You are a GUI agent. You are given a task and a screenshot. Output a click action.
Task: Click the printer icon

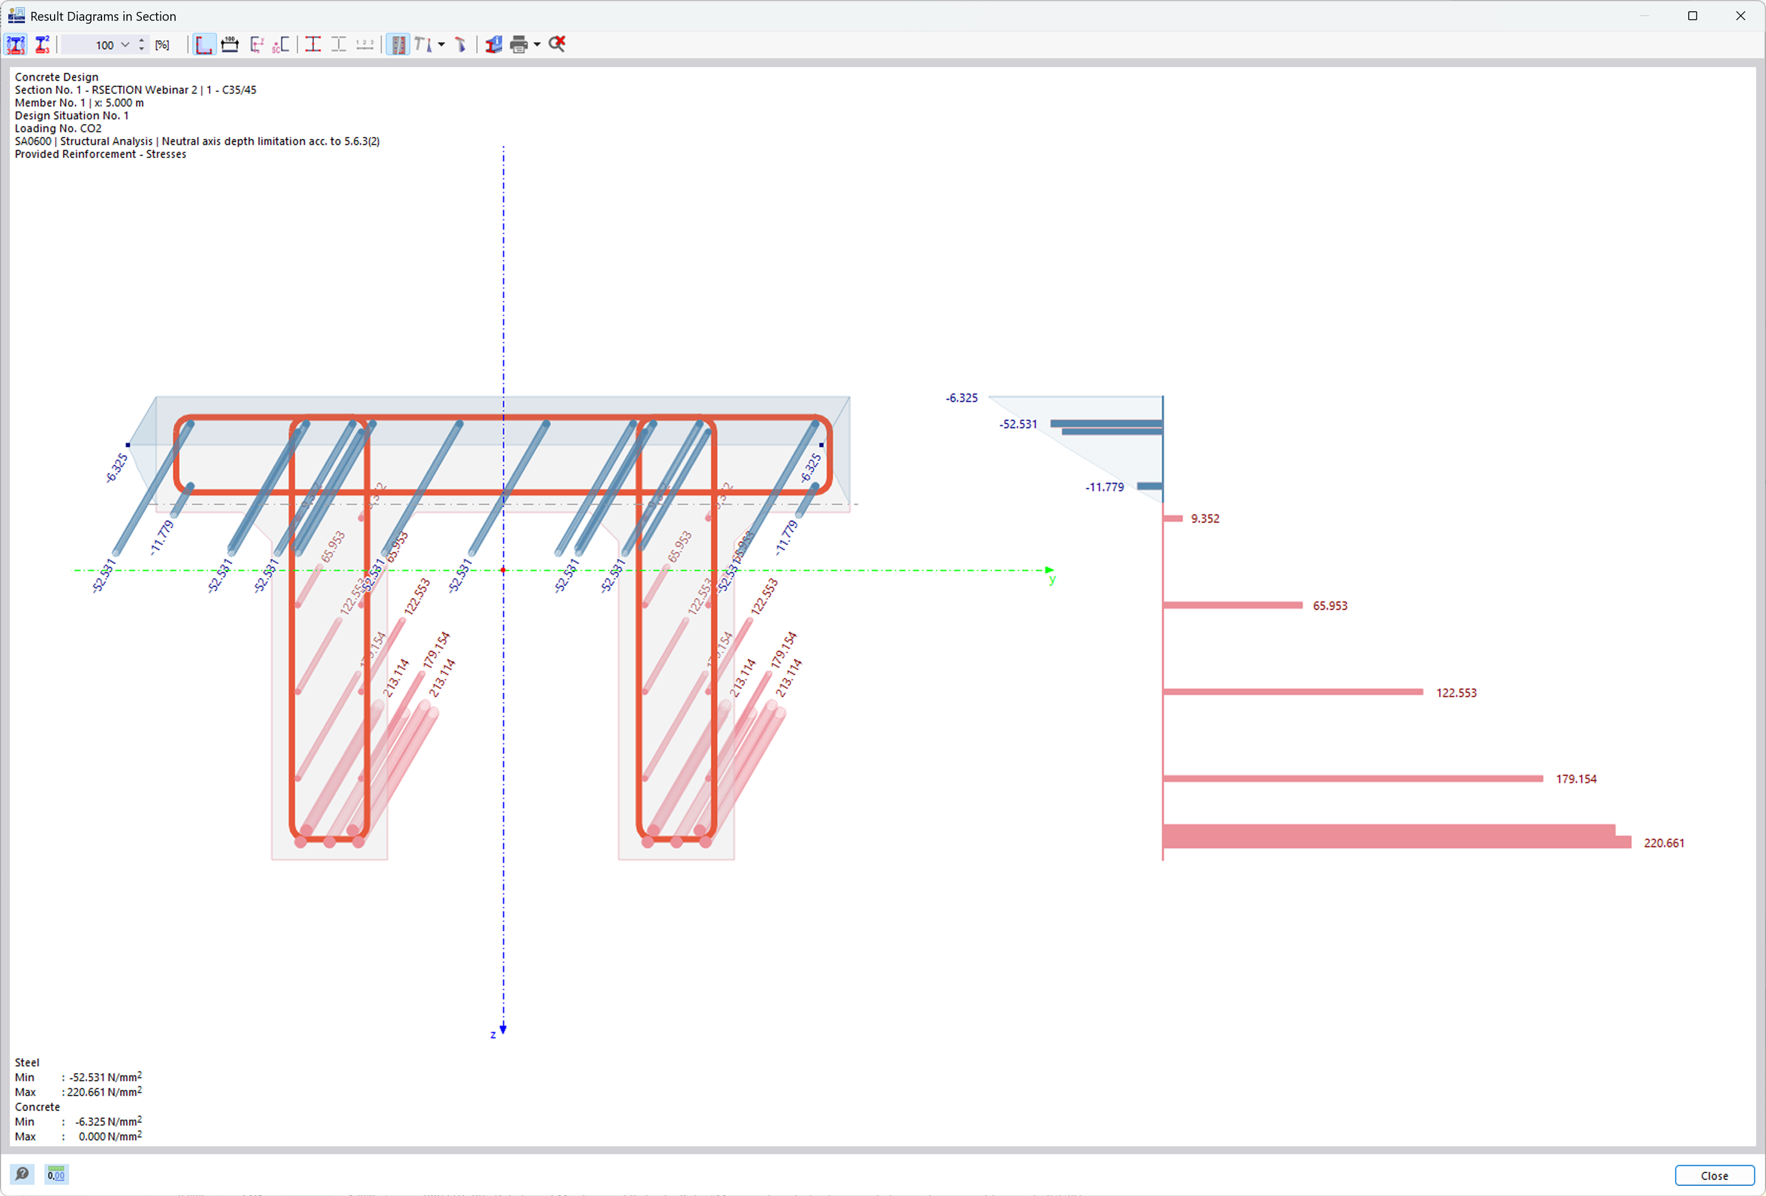(519, 45)
